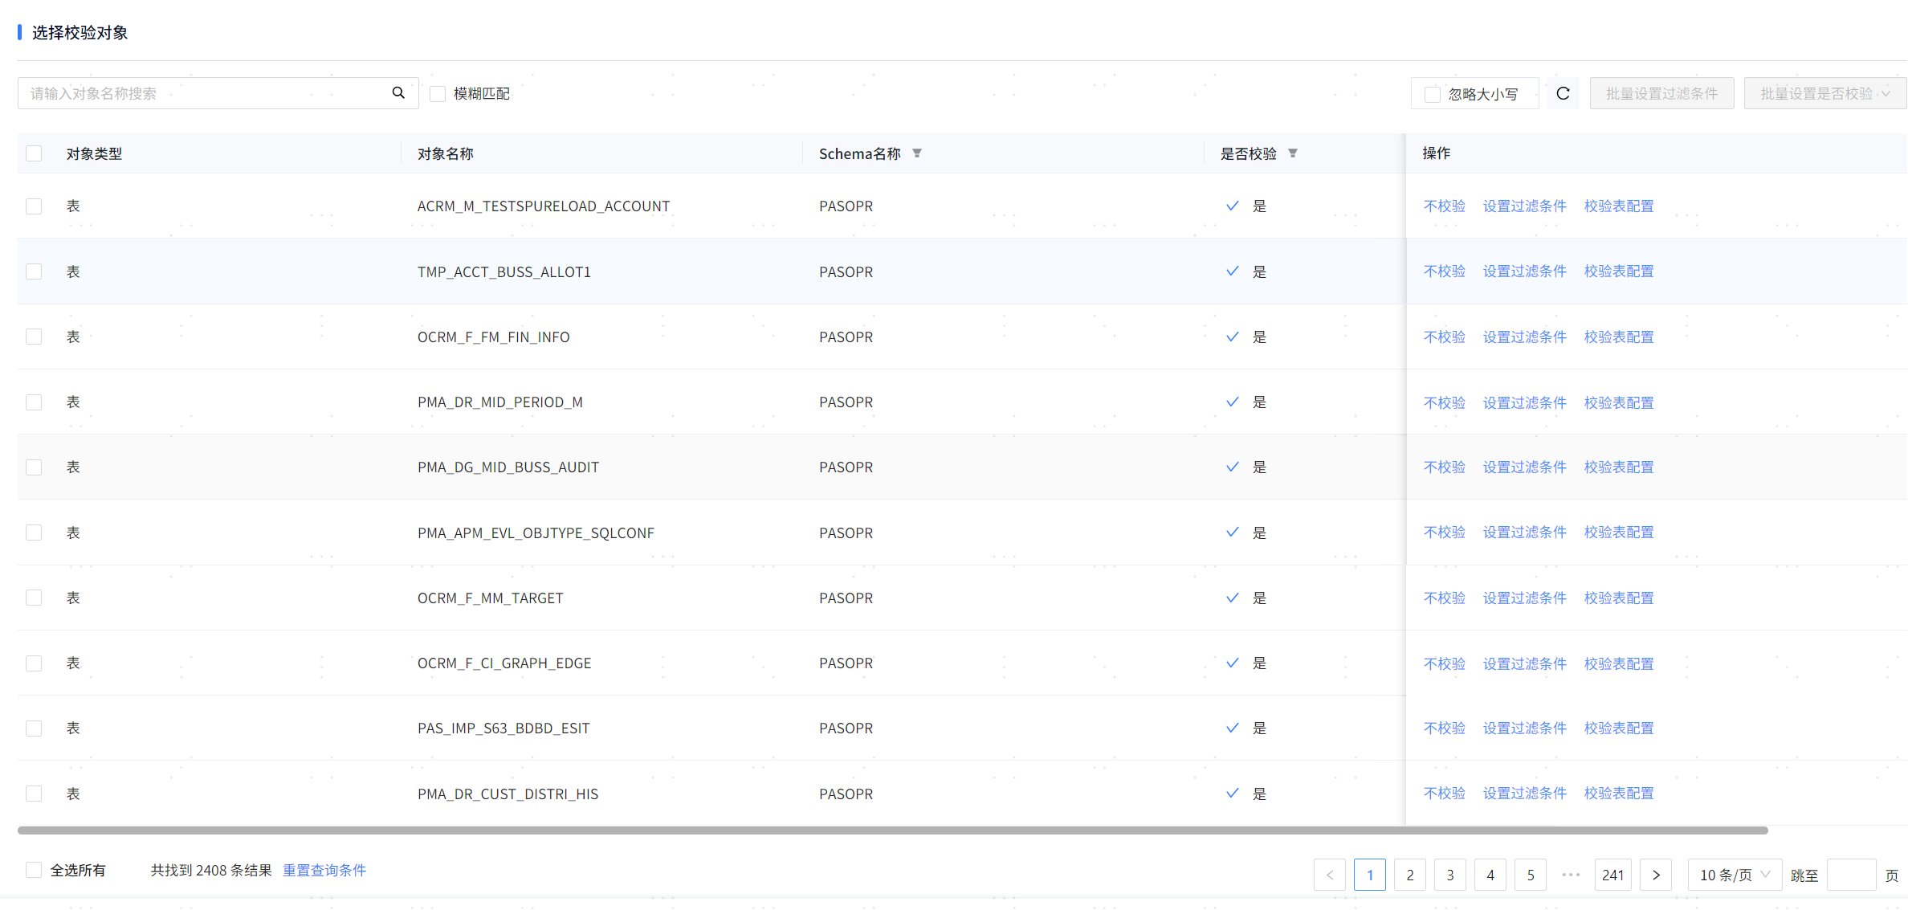Click the pagination ellipsis jump icon

(x=1571, y=875)
